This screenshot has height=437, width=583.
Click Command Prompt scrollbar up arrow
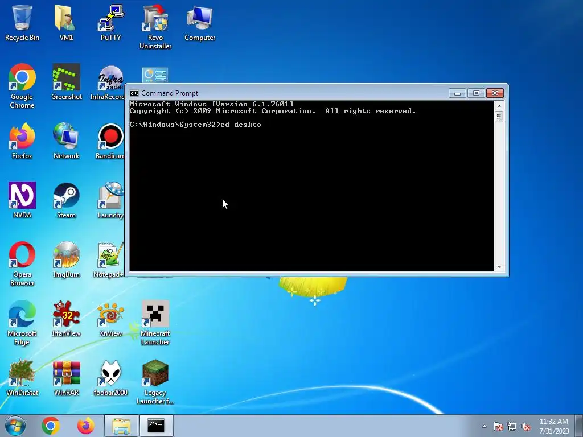point(499,105)
